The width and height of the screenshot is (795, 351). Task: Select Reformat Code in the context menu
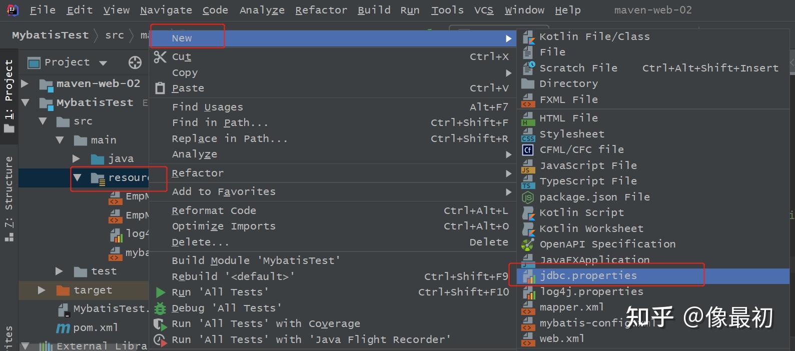tap(214, 210)
